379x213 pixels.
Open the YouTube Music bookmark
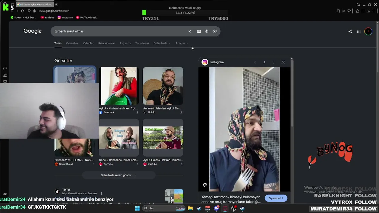point(86,17)
